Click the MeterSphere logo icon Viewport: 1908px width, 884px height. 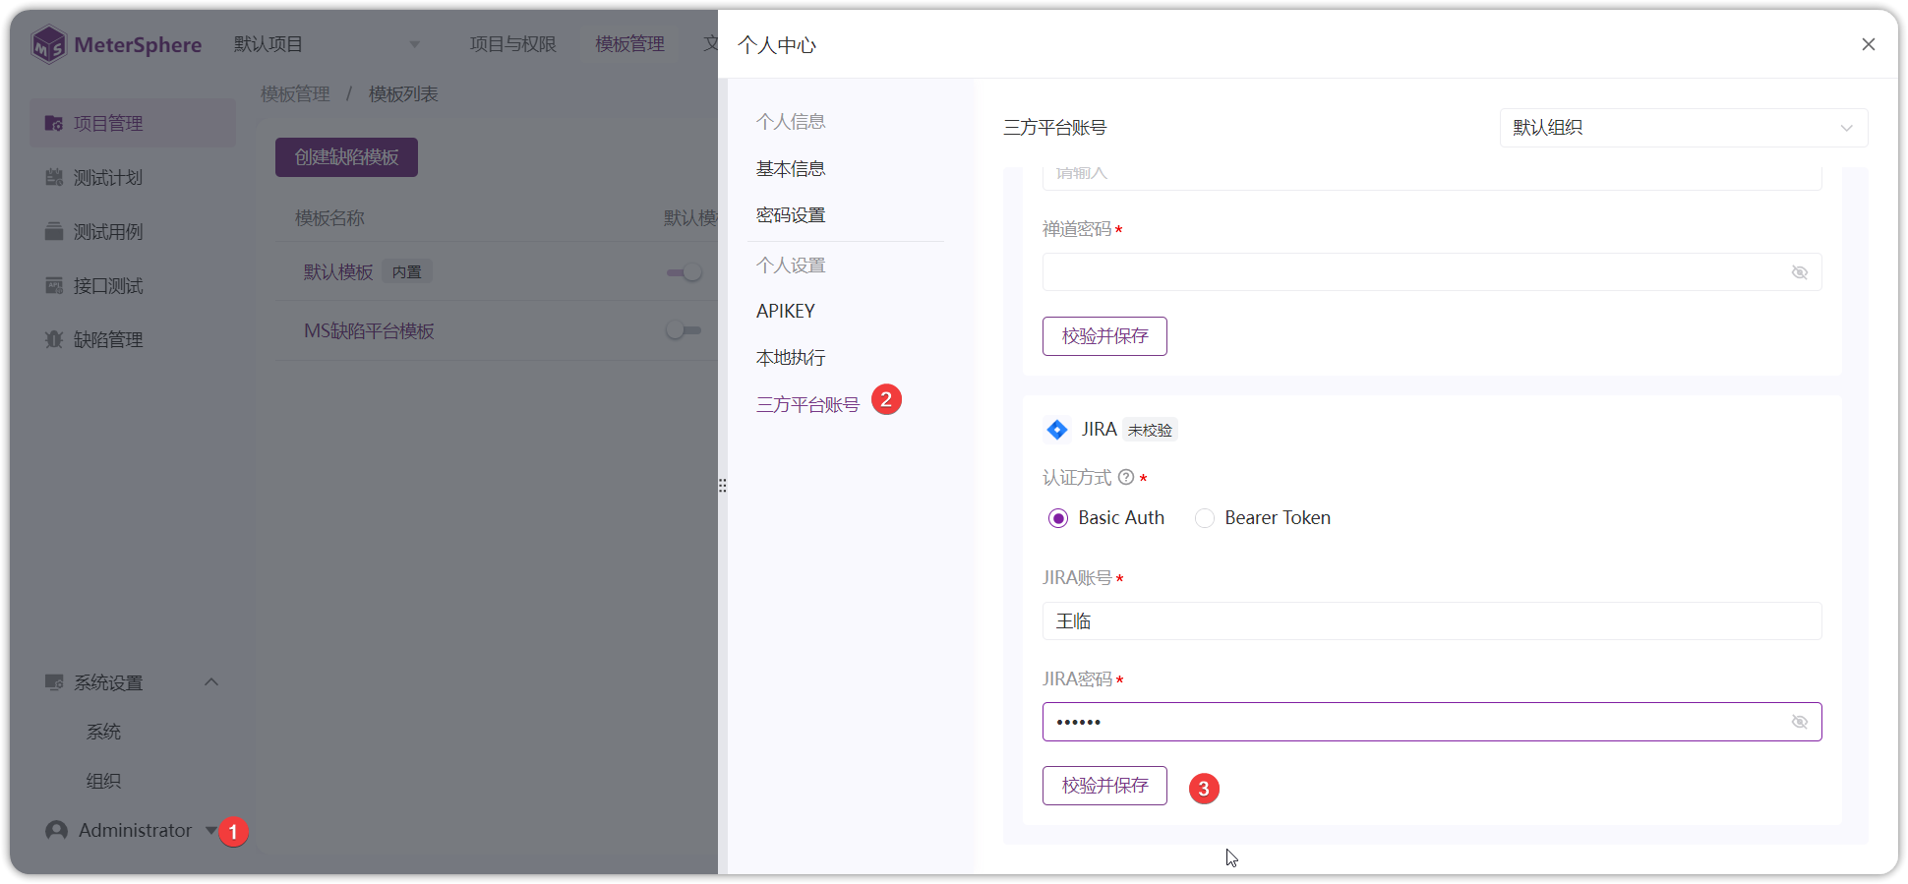pos(48,44)
